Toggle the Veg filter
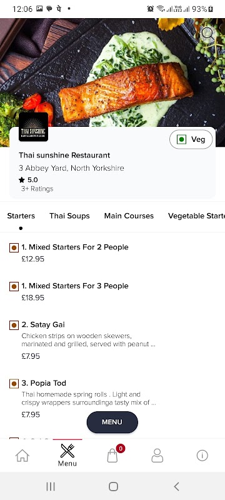The height and width of the screenshot is (500, 225). [x=191, y=139]
